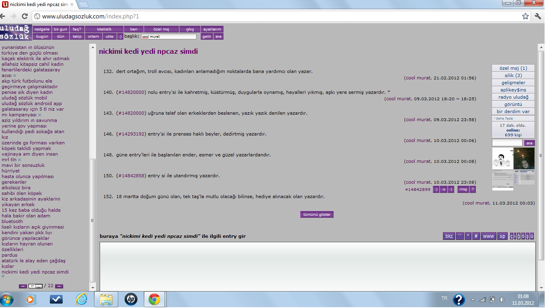549x308 pixels.
Task: Click the smiley :) vote button on entry 150
Action: (x=436, y=189)
